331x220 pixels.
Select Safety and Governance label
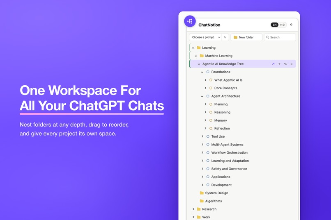(x=229, y=169)
